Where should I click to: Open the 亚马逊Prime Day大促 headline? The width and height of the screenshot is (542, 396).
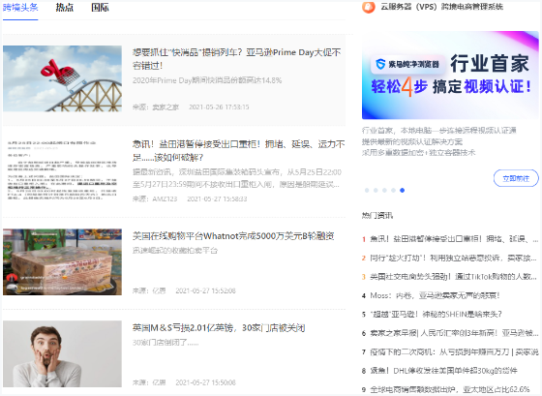click(x=236, y=59)
